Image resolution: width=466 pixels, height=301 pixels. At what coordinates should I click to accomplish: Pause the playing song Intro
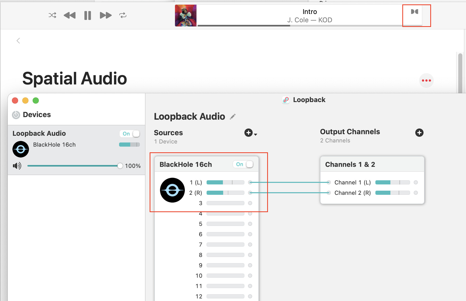(x=88, y=16)
